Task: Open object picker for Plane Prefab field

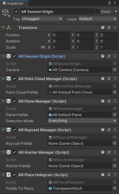Action: (x=115, y=115)
